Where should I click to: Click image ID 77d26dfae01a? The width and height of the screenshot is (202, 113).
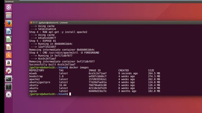(x=98, y=82)
